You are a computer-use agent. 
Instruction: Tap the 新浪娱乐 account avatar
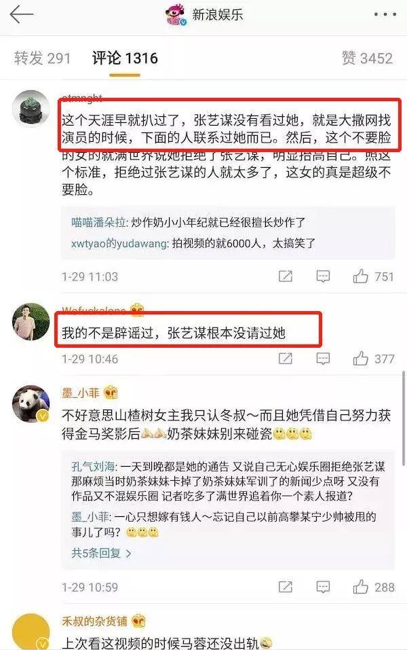coord(177,15)
